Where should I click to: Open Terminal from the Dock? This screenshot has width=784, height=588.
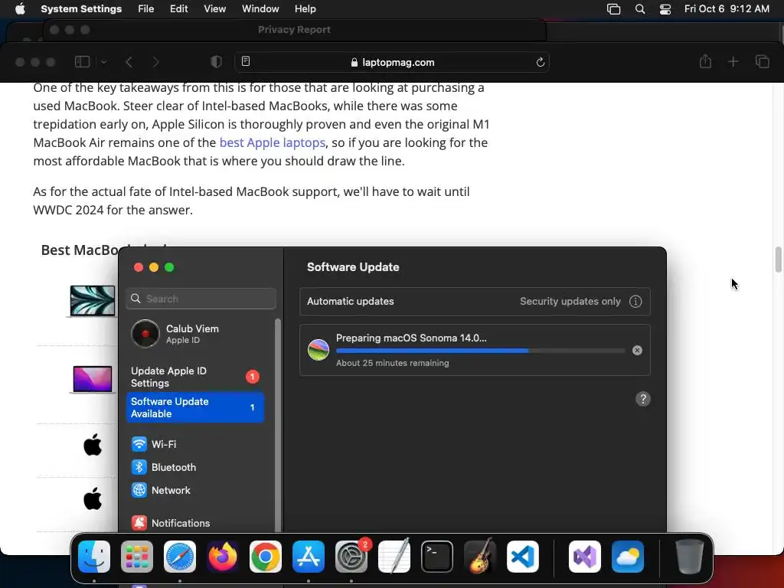point(437,557)
